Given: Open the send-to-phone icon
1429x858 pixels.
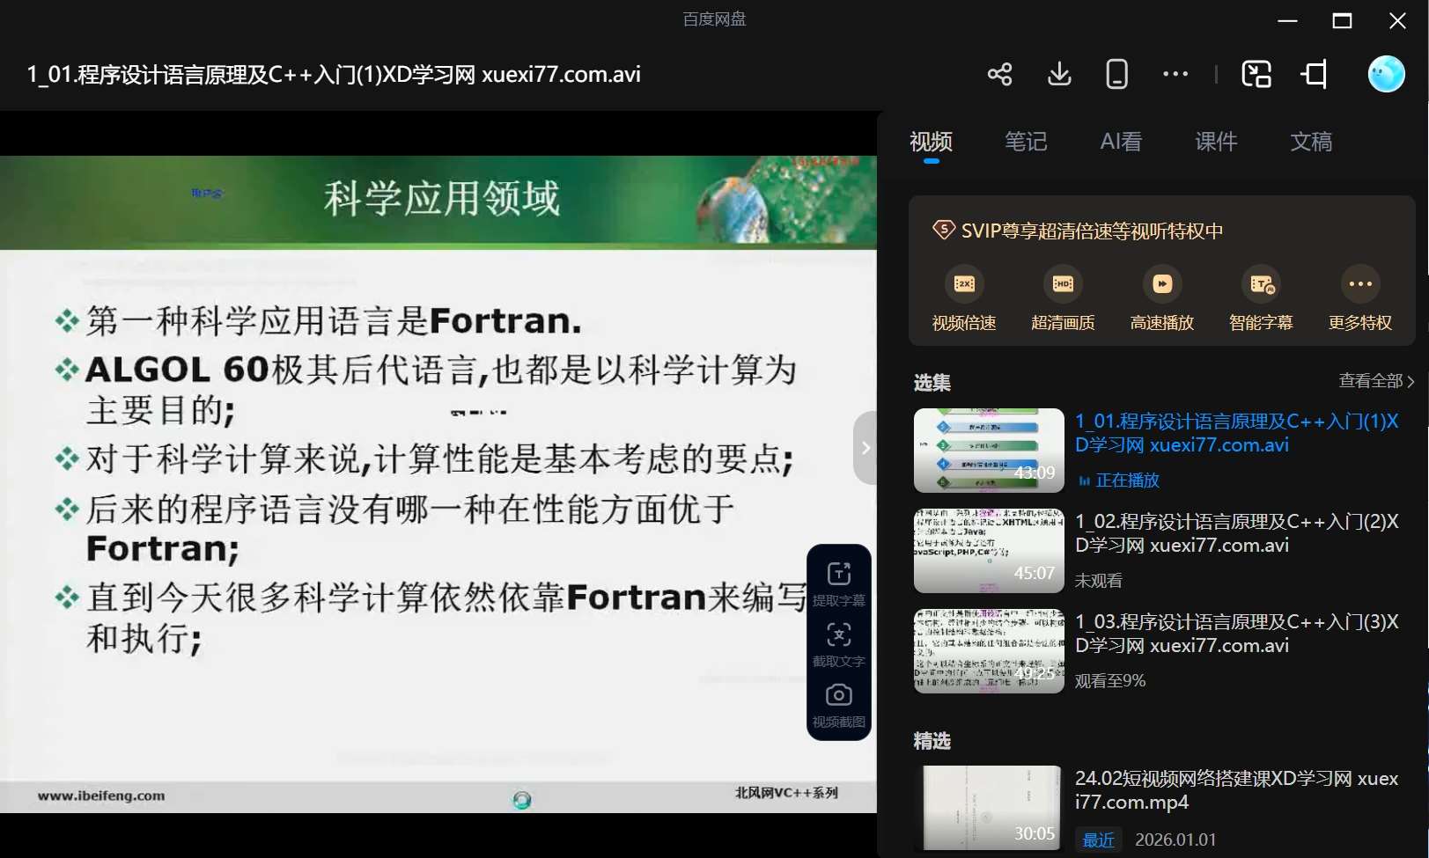Looking at the screenshot, I should coord(1116,74).
